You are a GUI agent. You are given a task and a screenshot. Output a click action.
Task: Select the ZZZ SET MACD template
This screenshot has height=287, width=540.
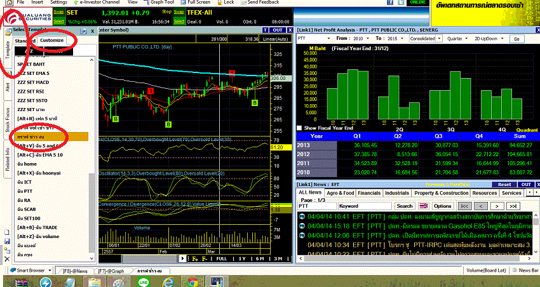tap(33, 83)
